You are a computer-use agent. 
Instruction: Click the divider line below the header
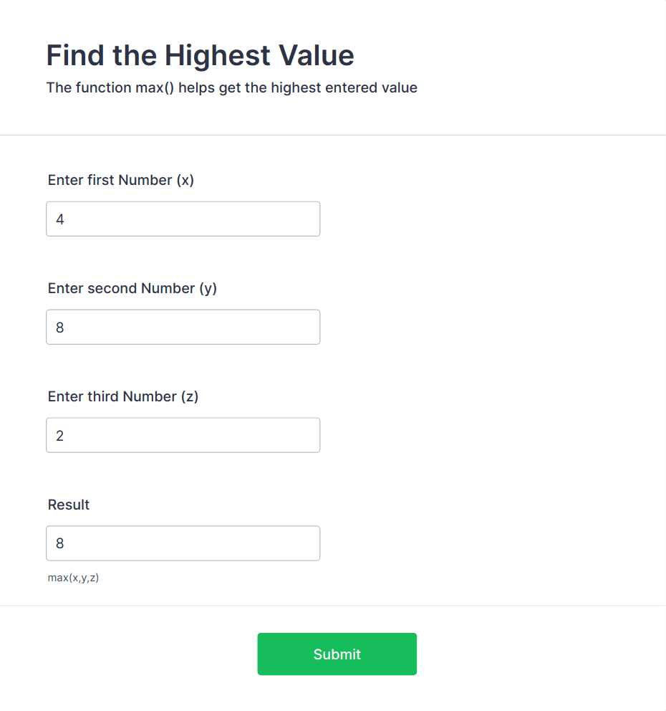(x=333, y=135)
